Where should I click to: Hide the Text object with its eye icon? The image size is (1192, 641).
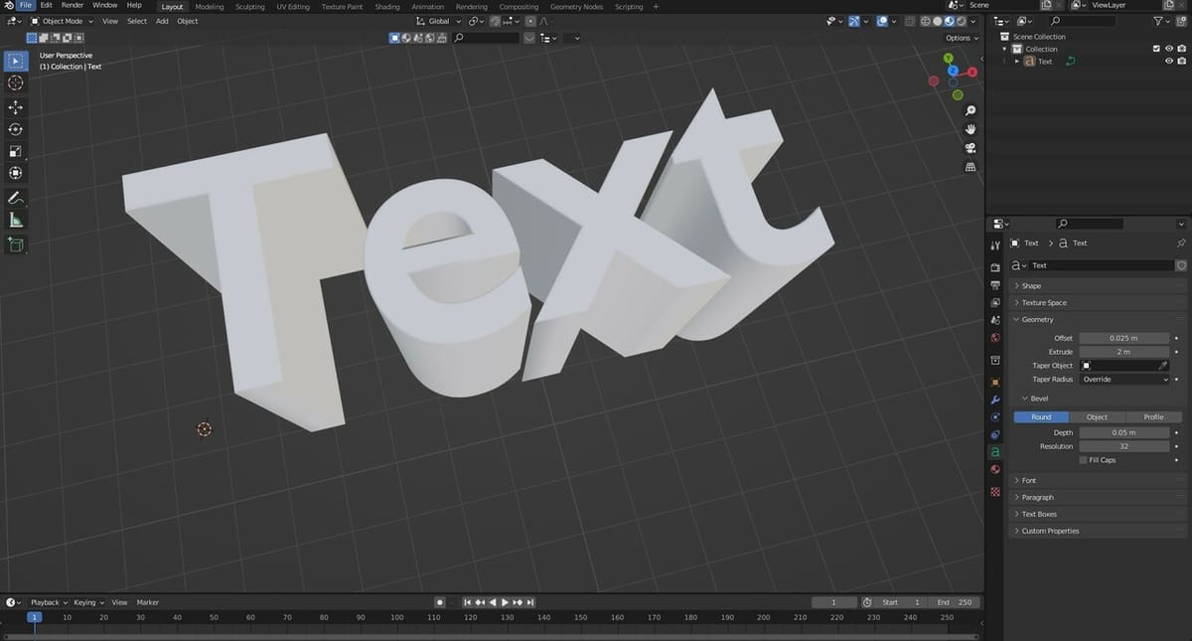click(1168, 62)
